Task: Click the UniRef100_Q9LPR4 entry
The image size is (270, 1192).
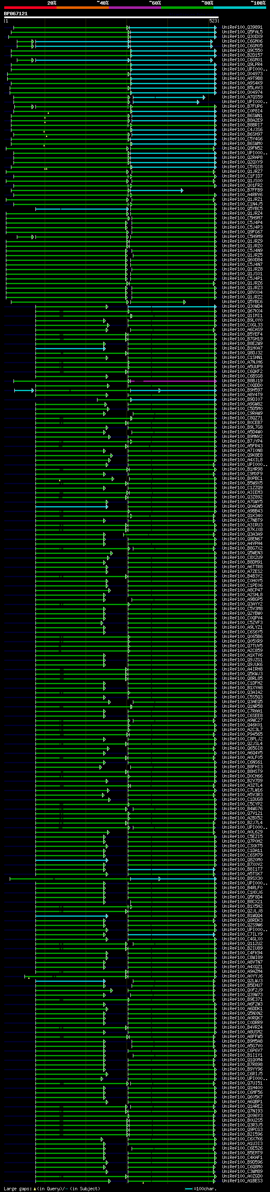Action: pos(242,64)
